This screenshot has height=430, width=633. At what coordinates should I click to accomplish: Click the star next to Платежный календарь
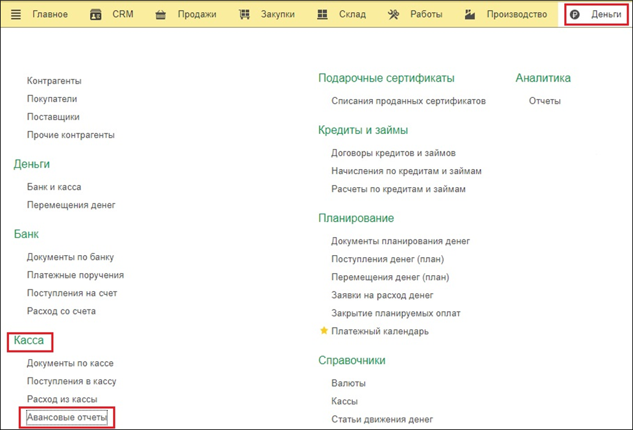click(324, 331)
